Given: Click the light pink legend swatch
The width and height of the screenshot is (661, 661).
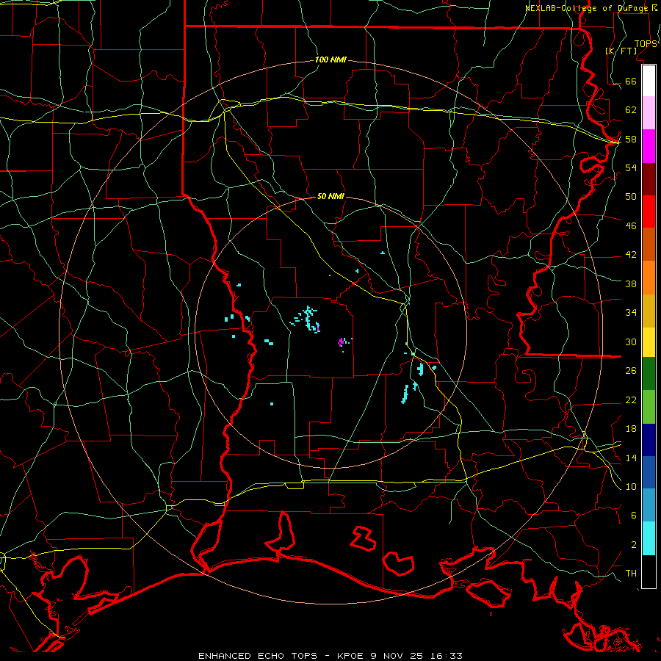Looking at the screenshot, I should click(x=649, y=113).
